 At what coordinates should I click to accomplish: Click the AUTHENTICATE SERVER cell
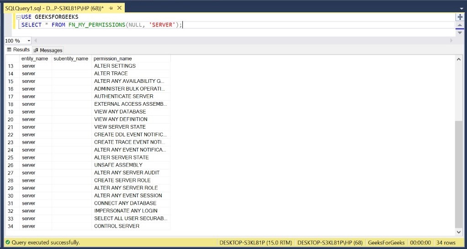point(131,96)
